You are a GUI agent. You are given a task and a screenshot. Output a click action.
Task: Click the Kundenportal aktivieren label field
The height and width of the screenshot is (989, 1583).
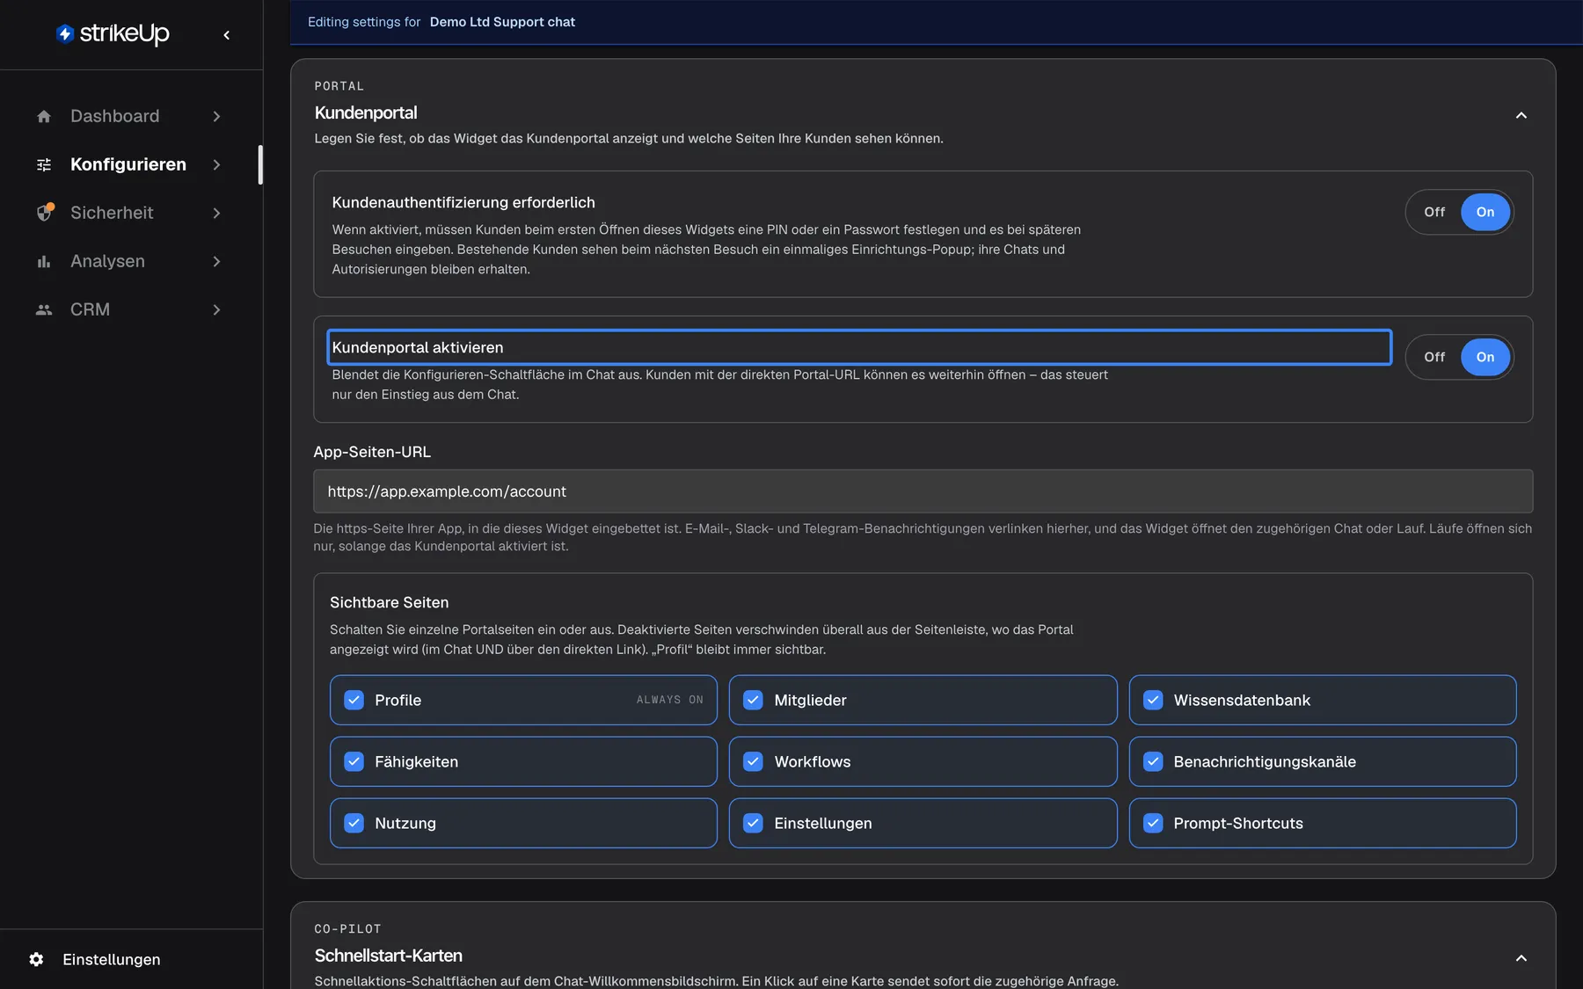(859, 347)
